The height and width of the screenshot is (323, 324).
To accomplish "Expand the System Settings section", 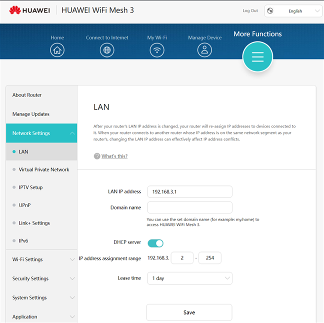I will [x=41, y=297].
